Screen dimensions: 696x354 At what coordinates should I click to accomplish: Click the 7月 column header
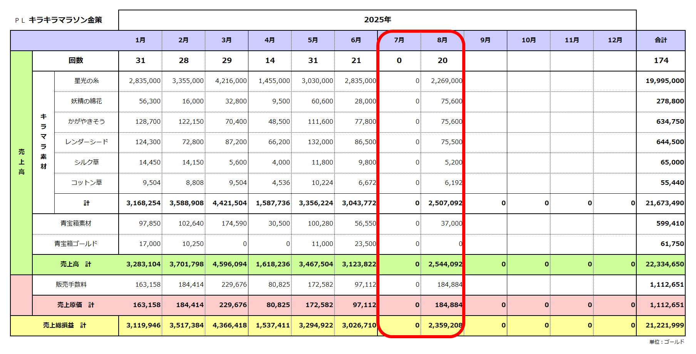coord(399,40)
